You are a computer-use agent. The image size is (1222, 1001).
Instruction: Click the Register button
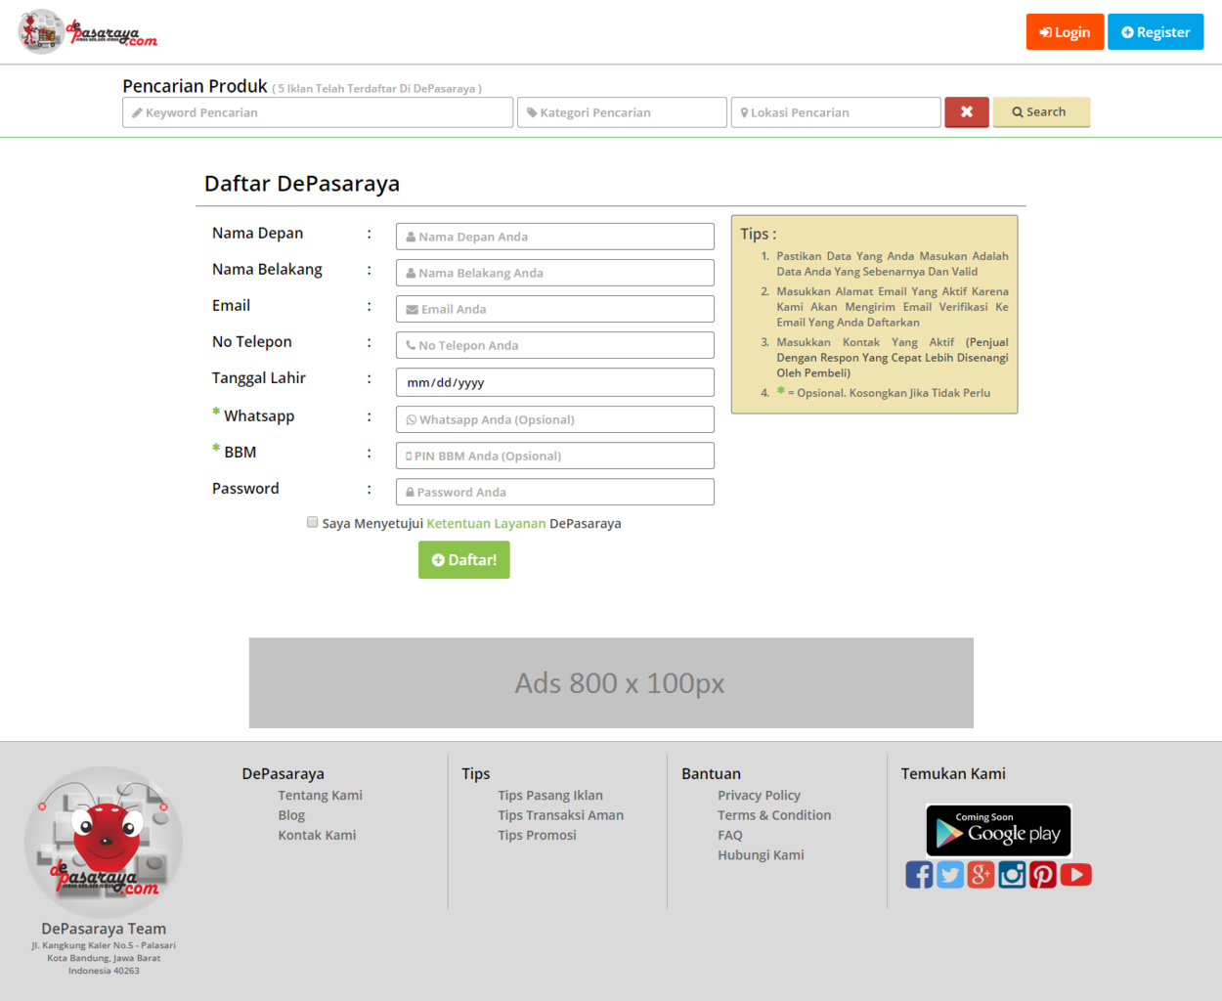(1156, 32)
